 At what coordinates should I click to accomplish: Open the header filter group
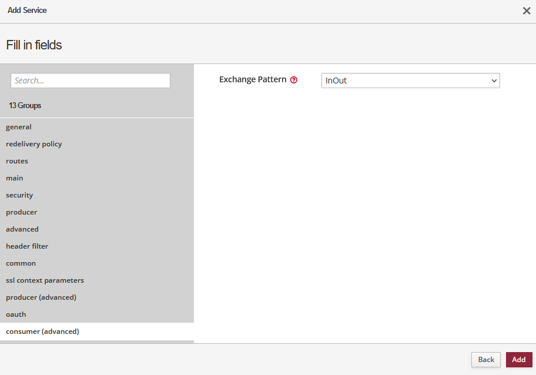(x=27, y=246)
